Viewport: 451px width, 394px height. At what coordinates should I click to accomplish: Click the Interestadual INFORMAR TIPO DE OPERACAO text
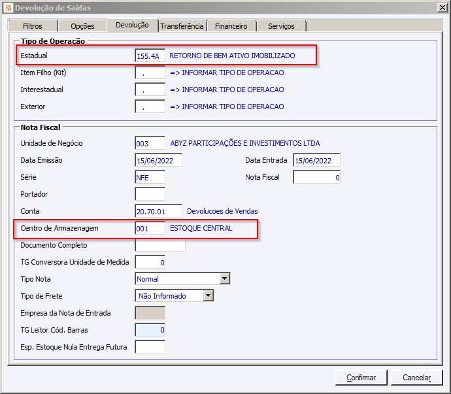click(227, 90)
